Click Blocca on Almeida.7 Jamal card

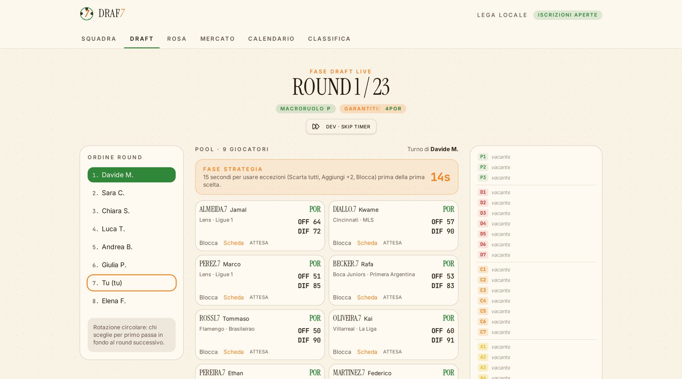(208, 243)
